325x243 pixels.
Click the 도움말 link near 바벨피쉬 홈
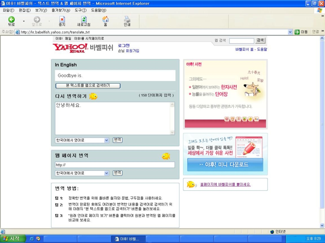[x=262, y=49]
